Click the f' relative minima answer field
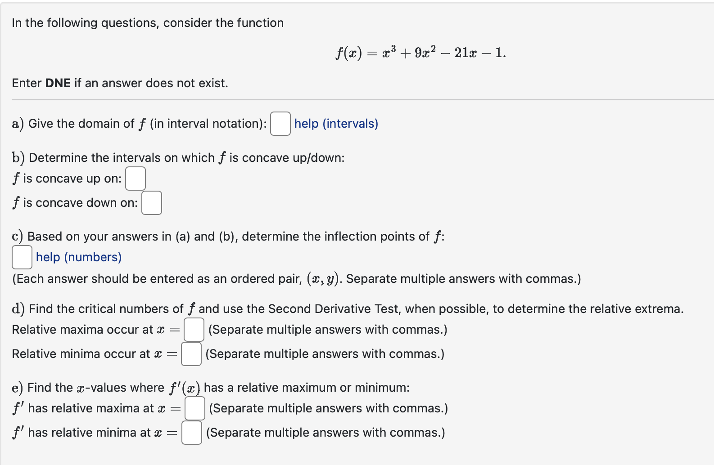This screenshot has height=465, width=714. point(191,432)
